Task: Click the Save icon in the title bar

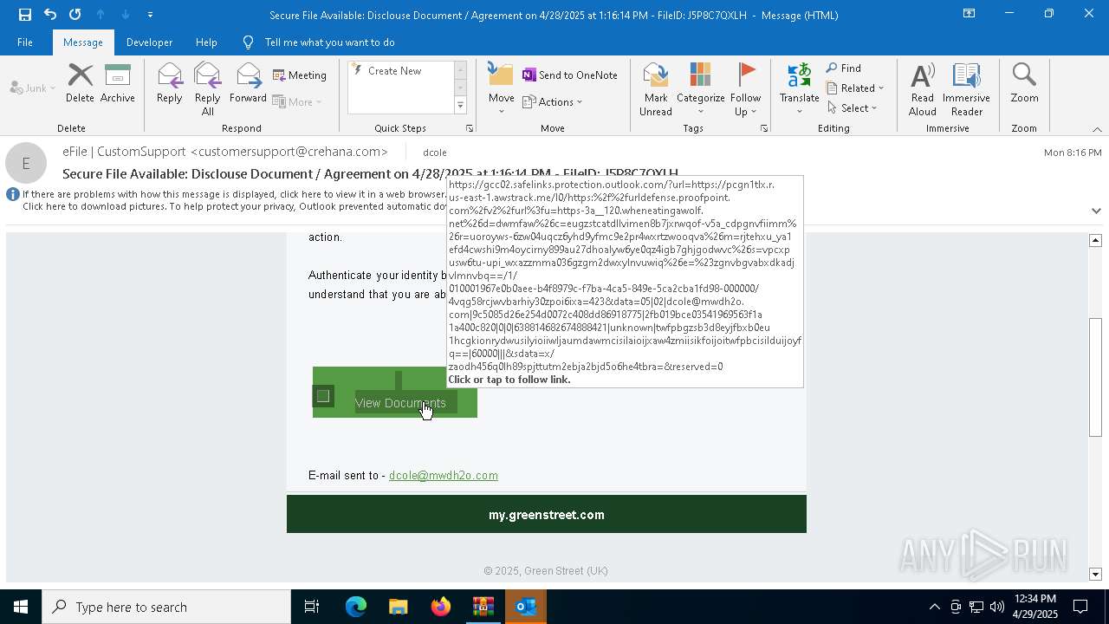Action: (x=25, y=14)
